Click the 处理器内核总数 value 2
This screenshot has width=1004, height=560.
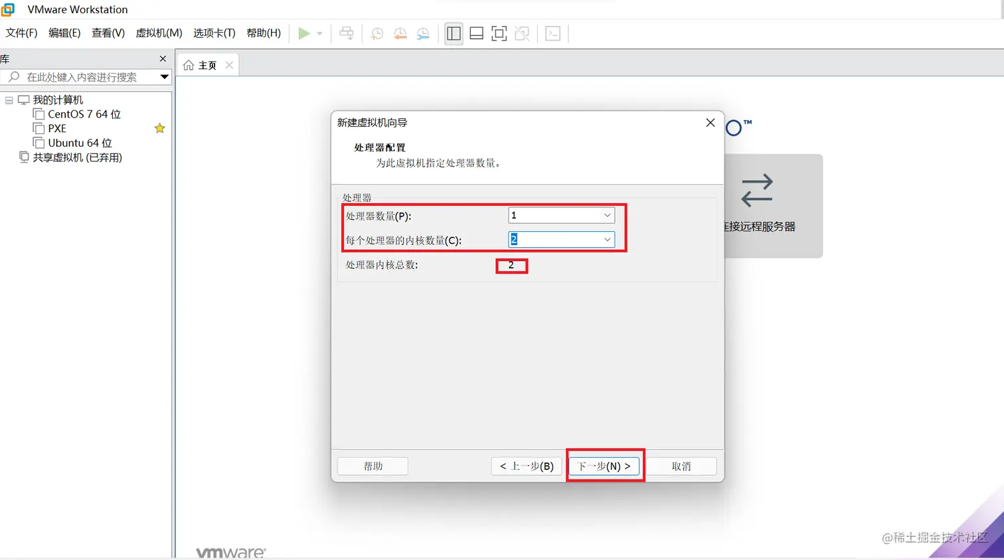(x=511, y=265)
